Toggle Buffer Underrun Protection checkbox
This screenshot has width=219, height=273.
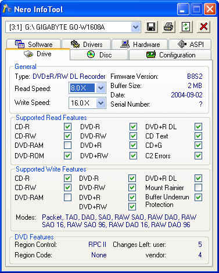pos(199,197)
